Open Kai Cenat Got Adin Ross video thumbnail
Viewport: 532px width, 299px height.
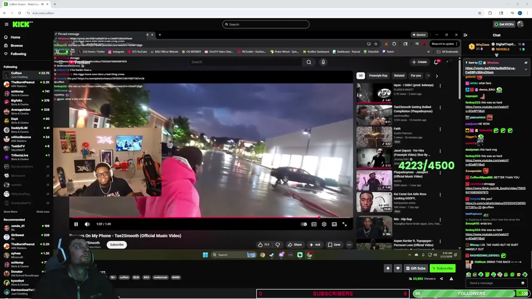click(374, 202)
